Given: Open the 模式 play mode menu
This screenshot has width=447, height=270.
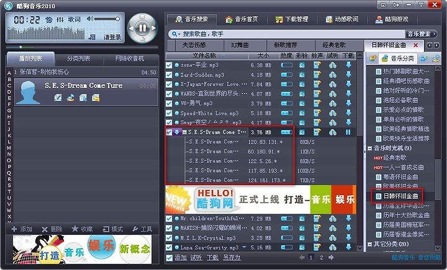Looking at the screenshot, I should tap(113, 229).
